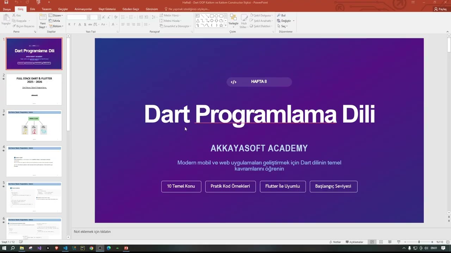Toggle bold K formatting button
The image size is (451, 253).
(x=69, y=24)
